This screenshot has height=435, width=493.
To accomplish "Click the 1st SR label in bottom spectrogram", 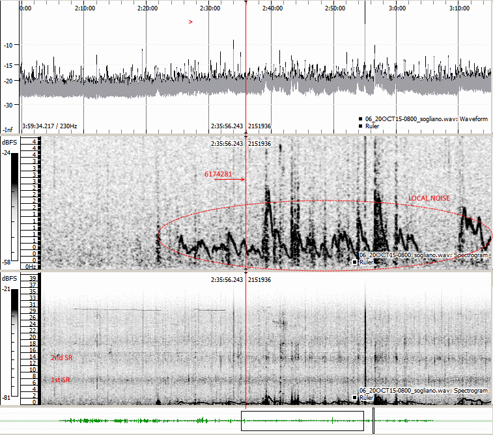I will click(x=61, y=380).
